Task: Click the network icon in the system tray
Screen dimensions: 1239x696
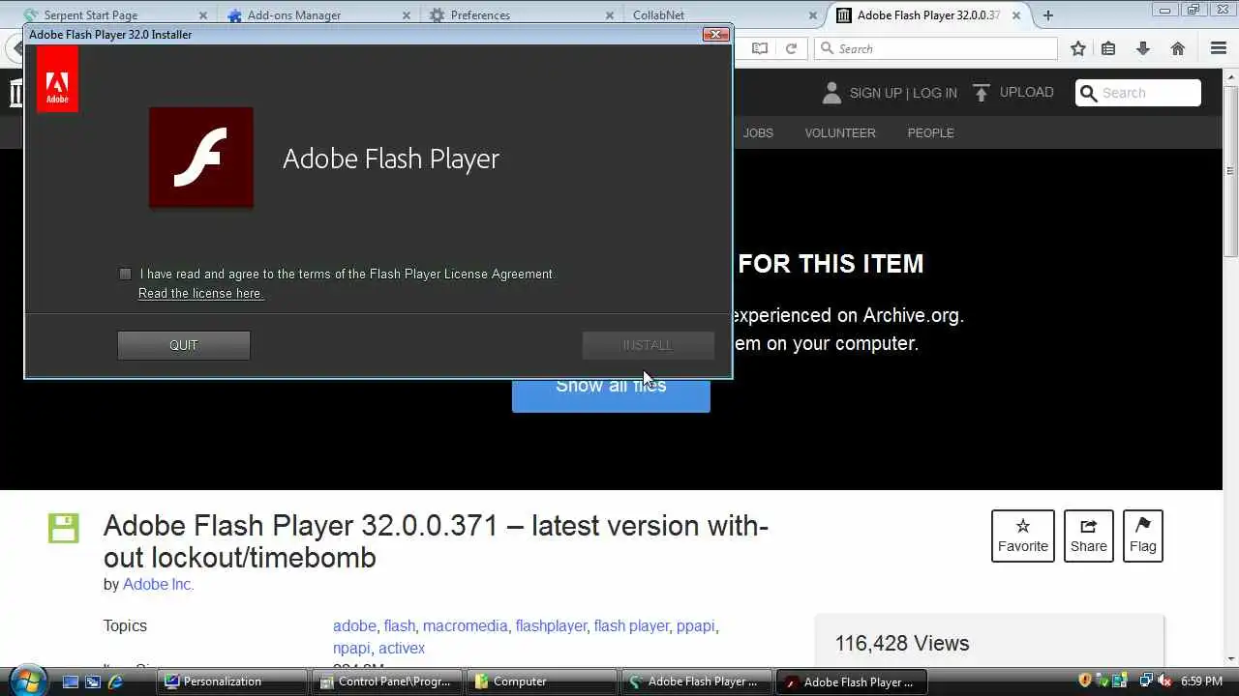Action: pyautogui.click(x=1146, y=681)
